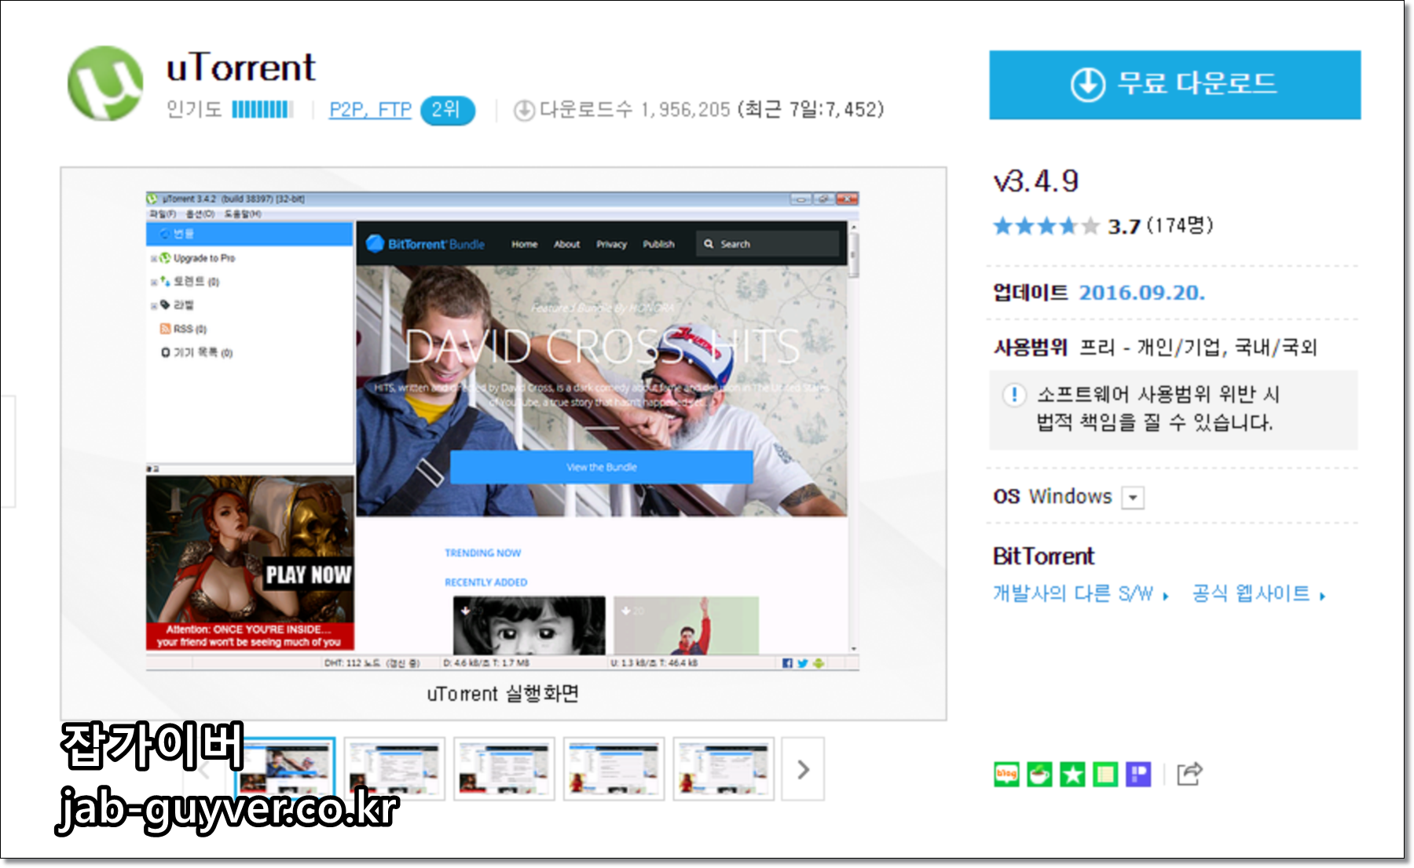
Task: Click the green uTorrent logo icon
Action: (105, 83)
